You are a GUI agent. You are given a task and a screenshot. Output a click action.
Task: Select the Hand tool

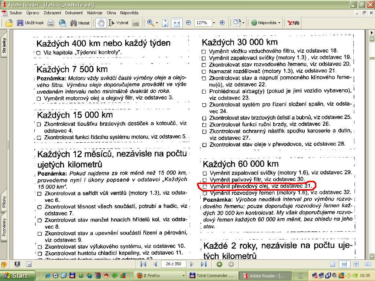tap(101, 23)
